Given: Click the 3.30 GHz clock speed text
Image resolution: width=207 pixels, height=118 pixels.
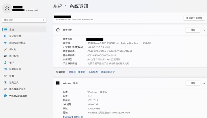Looking at the screenshot, I should pos(147,43).
